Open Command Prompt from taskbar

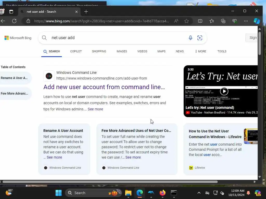(x=174, y=193)
